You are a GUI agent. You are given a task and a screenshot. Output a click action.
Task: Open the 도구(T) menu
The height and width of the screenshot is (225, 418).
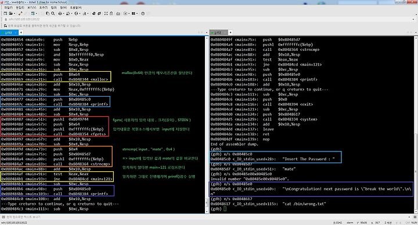tap(44, 8)
